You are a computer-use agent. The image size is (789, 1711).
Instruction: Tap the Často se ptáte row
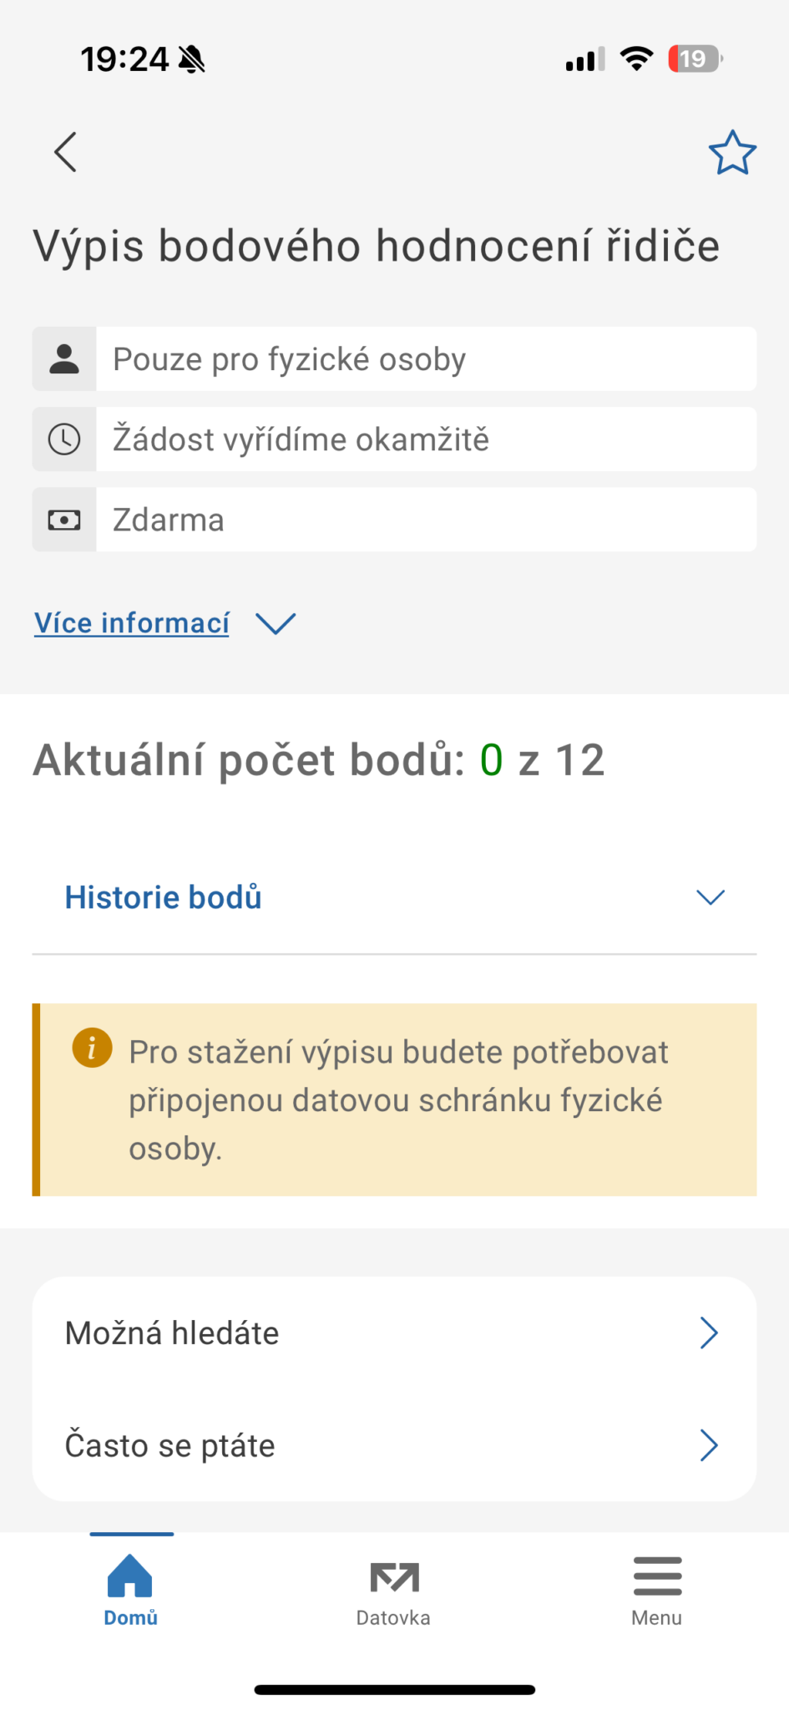[170, 1445]
